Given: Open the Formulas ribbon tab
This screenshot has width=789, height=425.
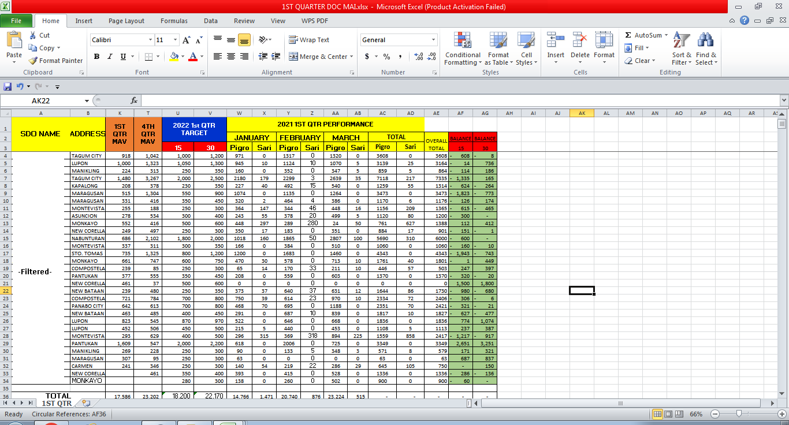Looking at the screenshot, I should pyautogui.click(x=174, y=21).
